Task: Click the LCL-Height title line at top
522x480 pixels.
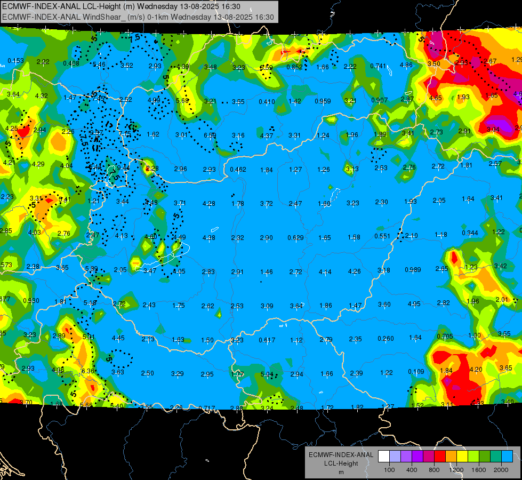Action: pos(121,6)
